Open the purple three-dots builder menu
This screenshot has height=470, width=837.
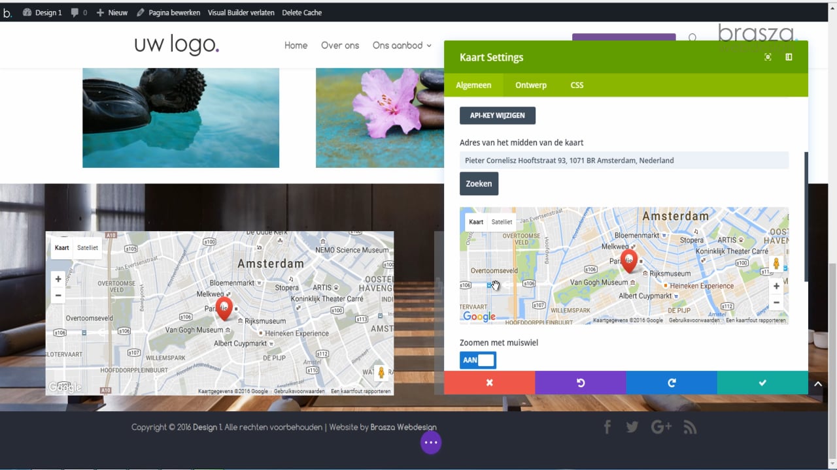coord(430,443)
